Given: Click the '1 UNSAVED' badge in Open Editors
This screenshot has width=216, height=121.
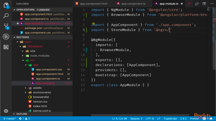Looking at the screenshot, I should pos(43,10).
